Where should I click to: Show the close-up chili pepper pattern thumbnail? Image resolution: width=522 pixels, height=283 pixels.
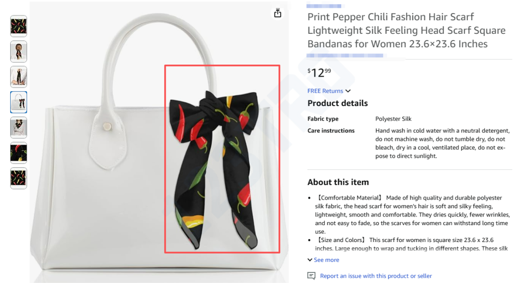coord(19,153)
